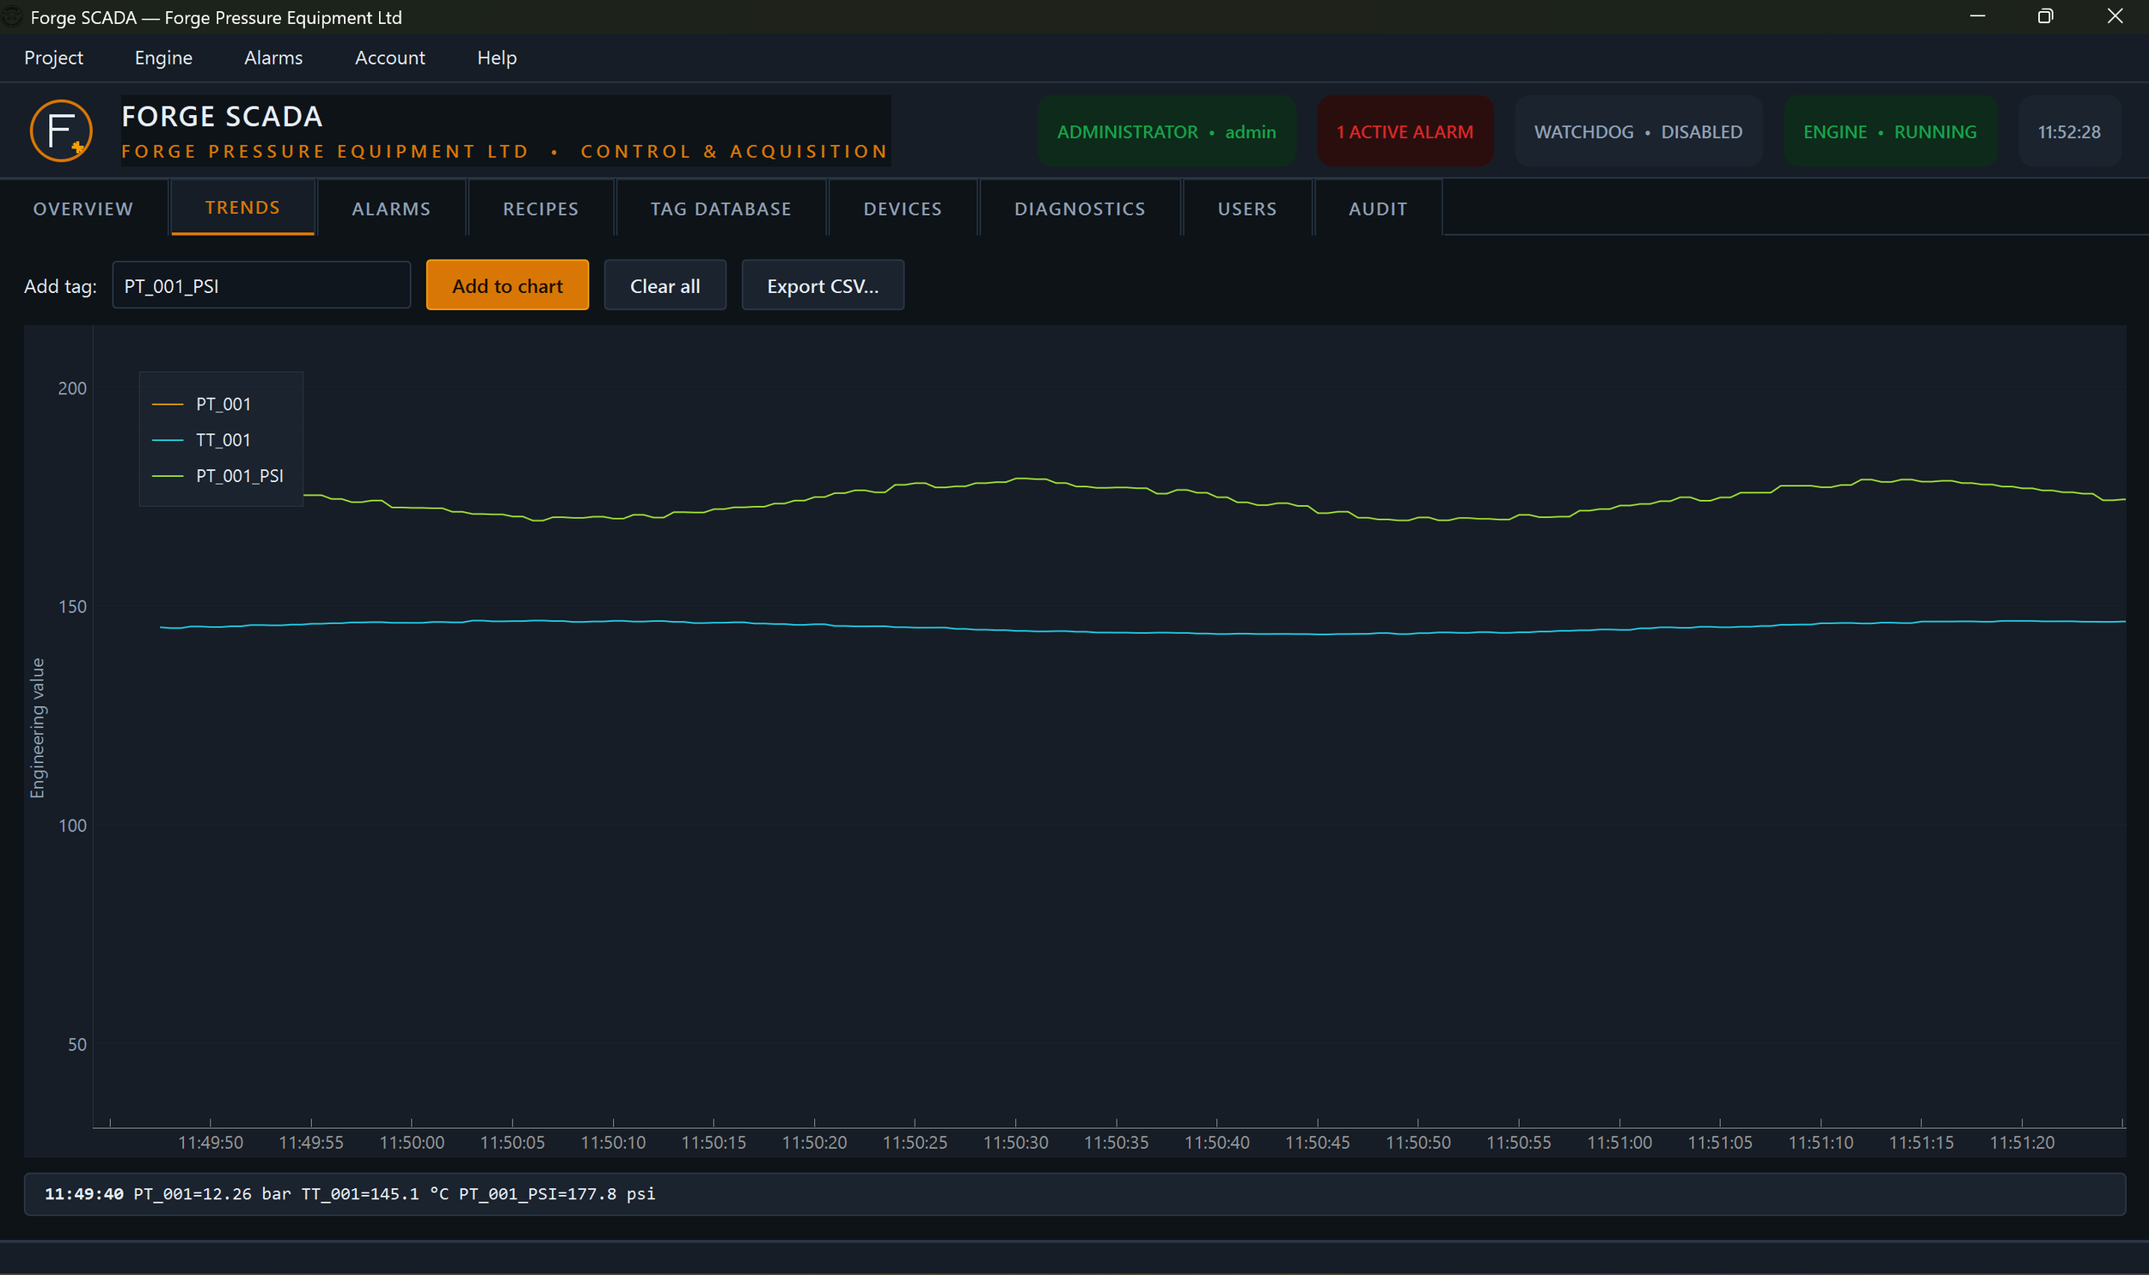Click the Clear all button
Viewport: 2149px width, 1275px height.
tap(665, 285)
